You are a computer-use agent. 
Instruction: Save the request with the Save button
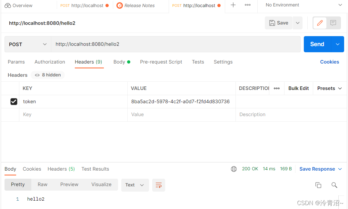pos(279,23)
